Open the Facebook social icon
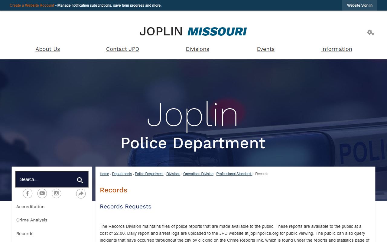 coord(28,193)
